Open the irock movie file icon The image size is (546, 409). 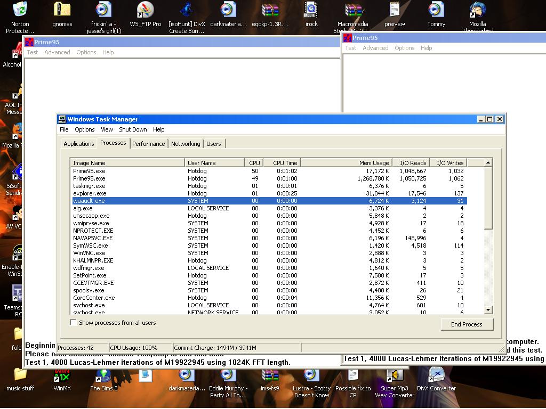click(311, 10)
